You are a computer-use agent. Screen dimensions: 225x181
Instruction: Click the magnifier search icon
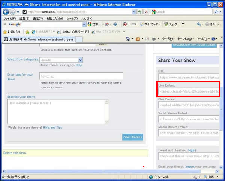(216, 12)
